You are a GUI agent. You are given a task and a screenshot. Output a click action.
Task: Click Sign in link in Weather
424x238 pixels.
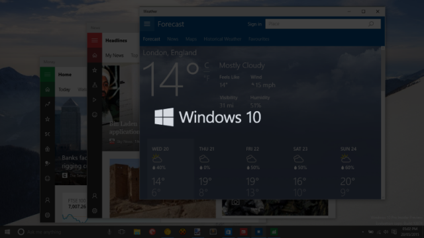click(x=254, y=24)
